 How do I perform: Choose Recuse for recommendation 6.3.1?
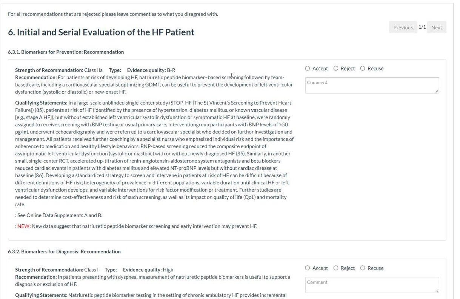363,69
